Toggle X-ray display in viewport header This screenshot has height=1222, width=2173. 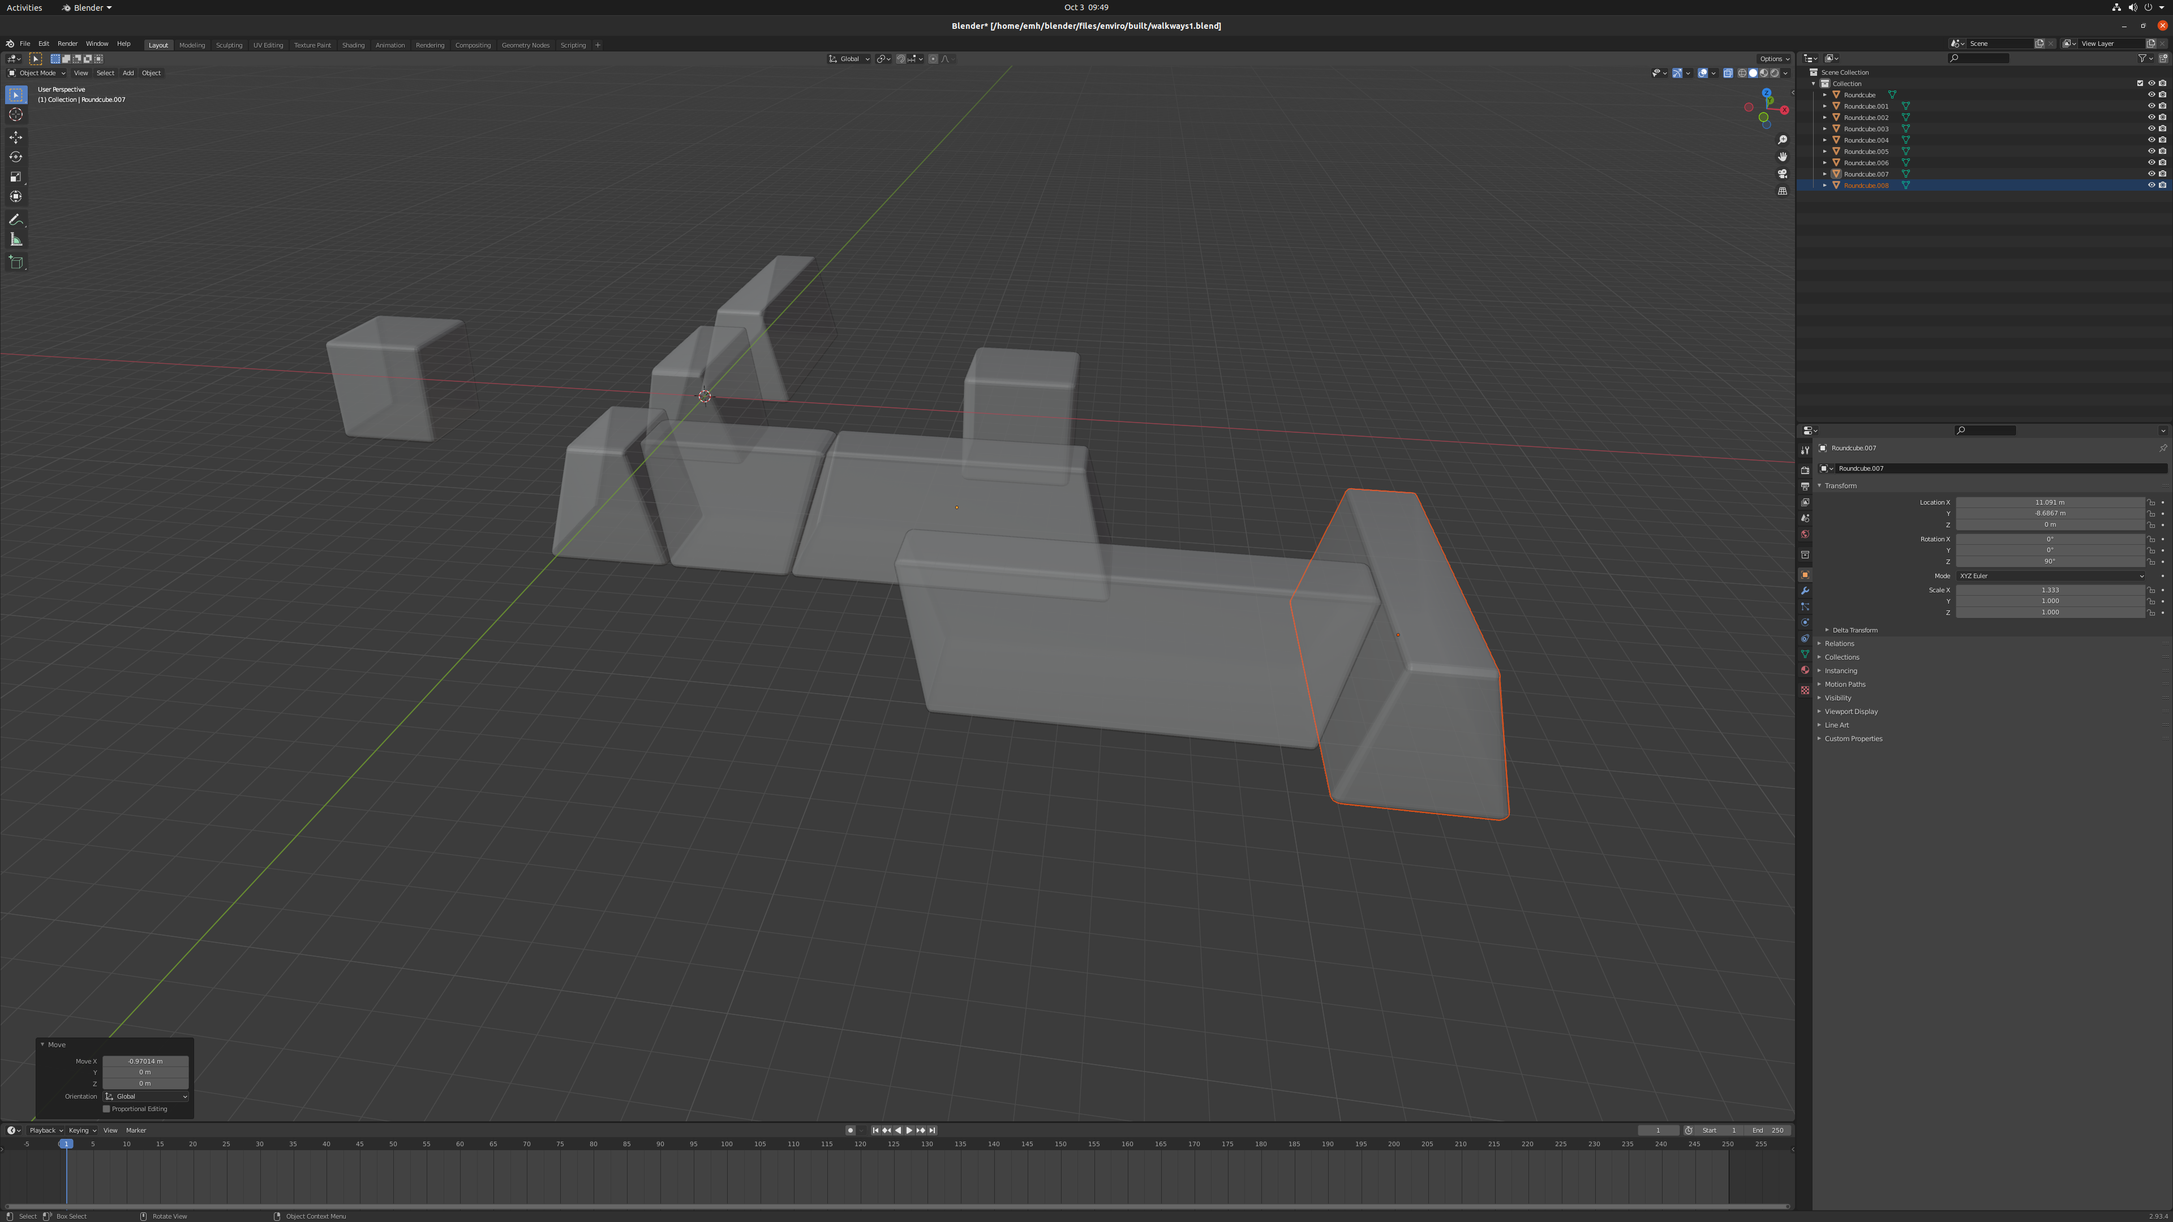coord(1728,74)
